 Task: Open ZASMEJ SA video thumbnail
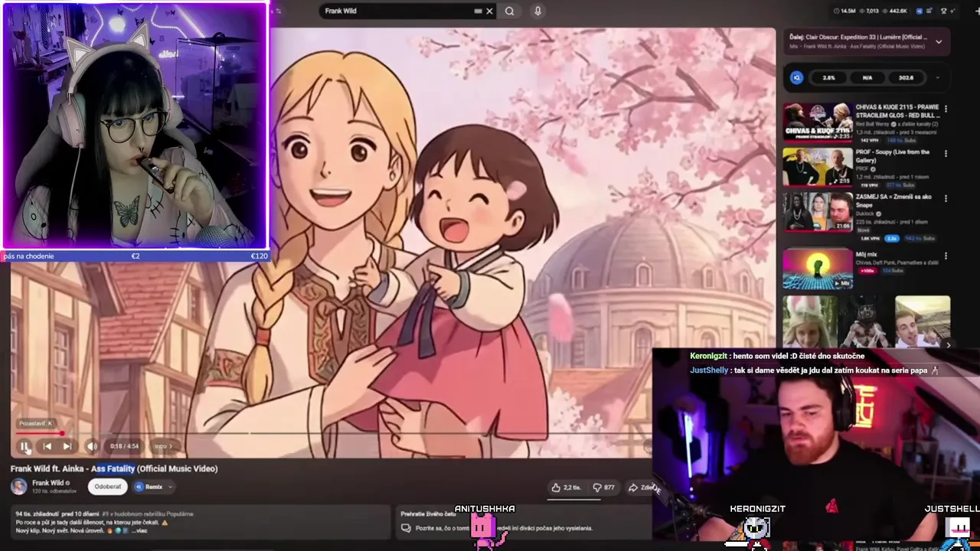(817, 212)
